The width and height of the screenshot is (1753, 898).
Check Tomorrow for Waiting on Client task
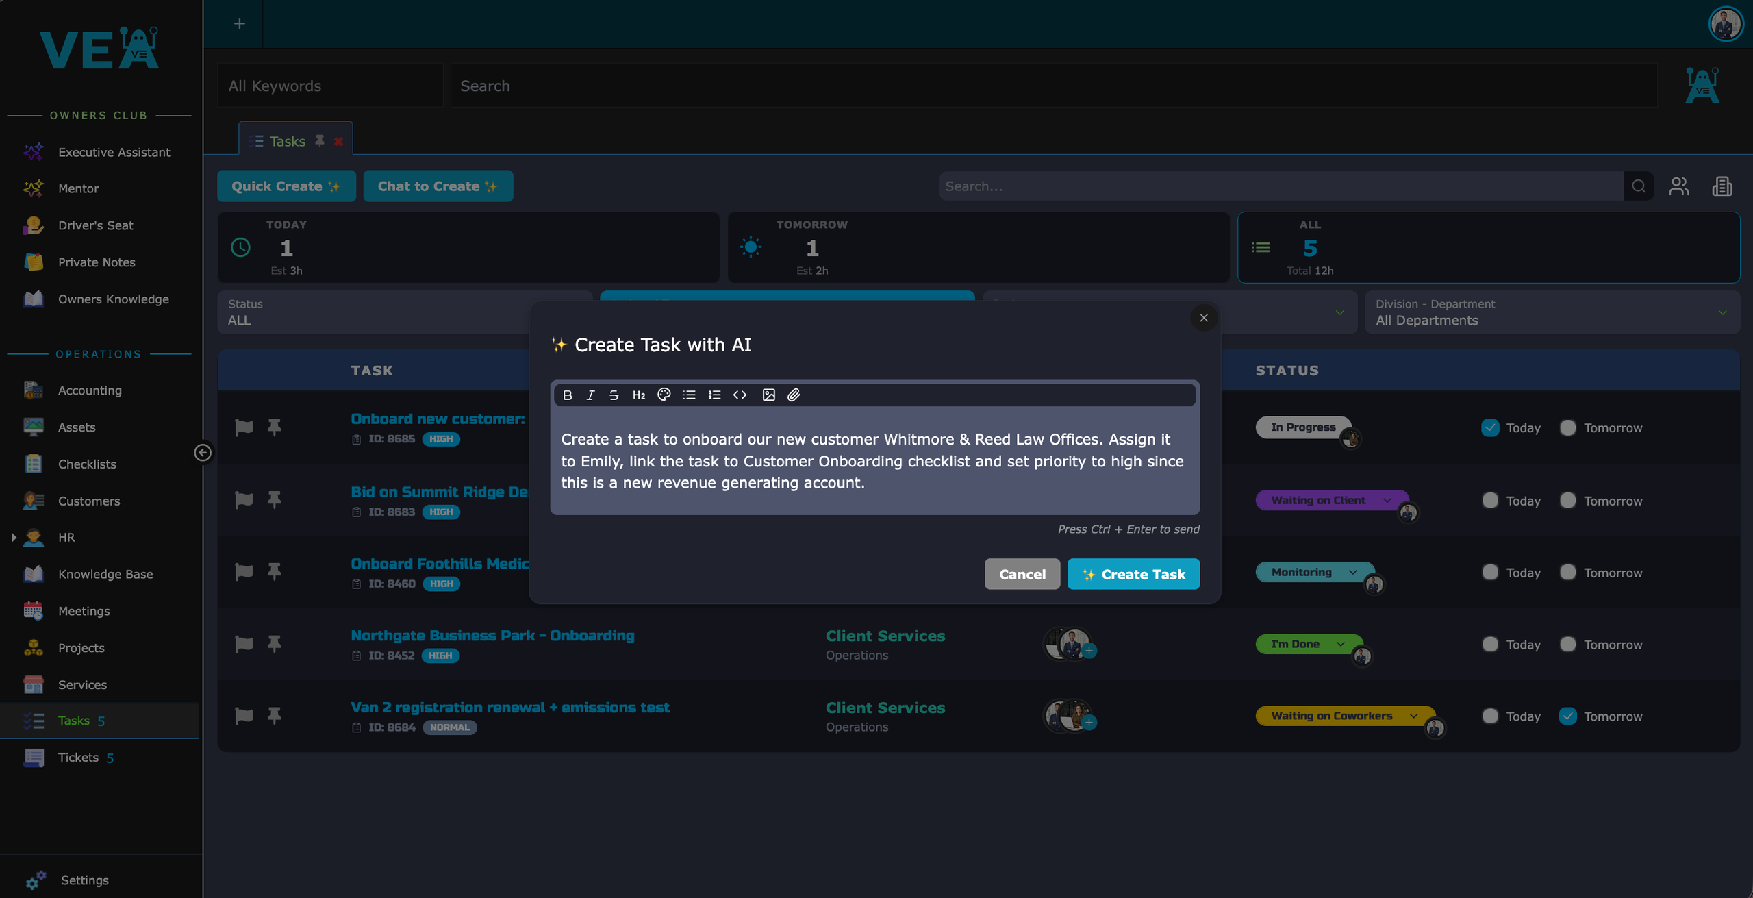click(1567, 500)
